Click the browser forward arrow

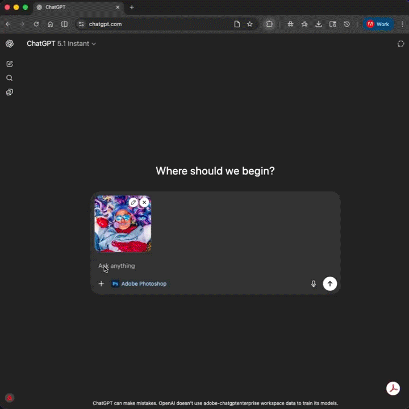(22, 24)
